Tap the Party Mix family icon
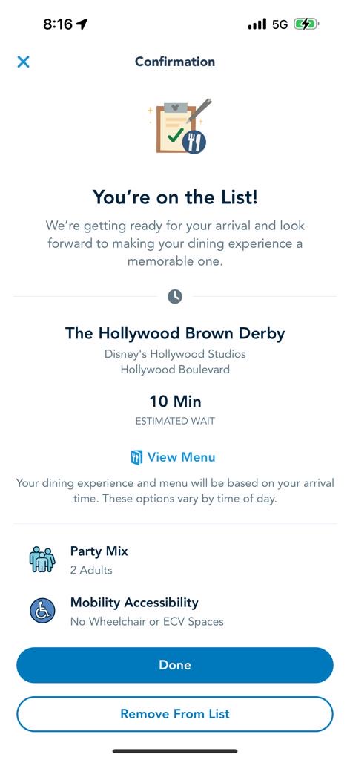Image resolution: width=350 pixels, height=760 pixels. 42,560
